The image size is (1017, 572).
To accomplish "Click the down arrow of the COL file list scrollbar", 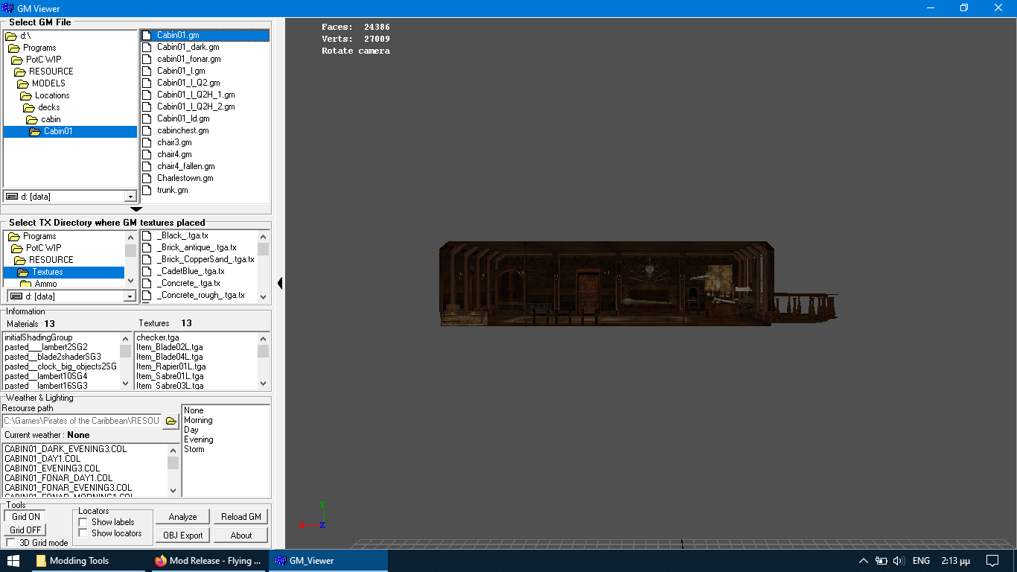I will pos(173,491).
